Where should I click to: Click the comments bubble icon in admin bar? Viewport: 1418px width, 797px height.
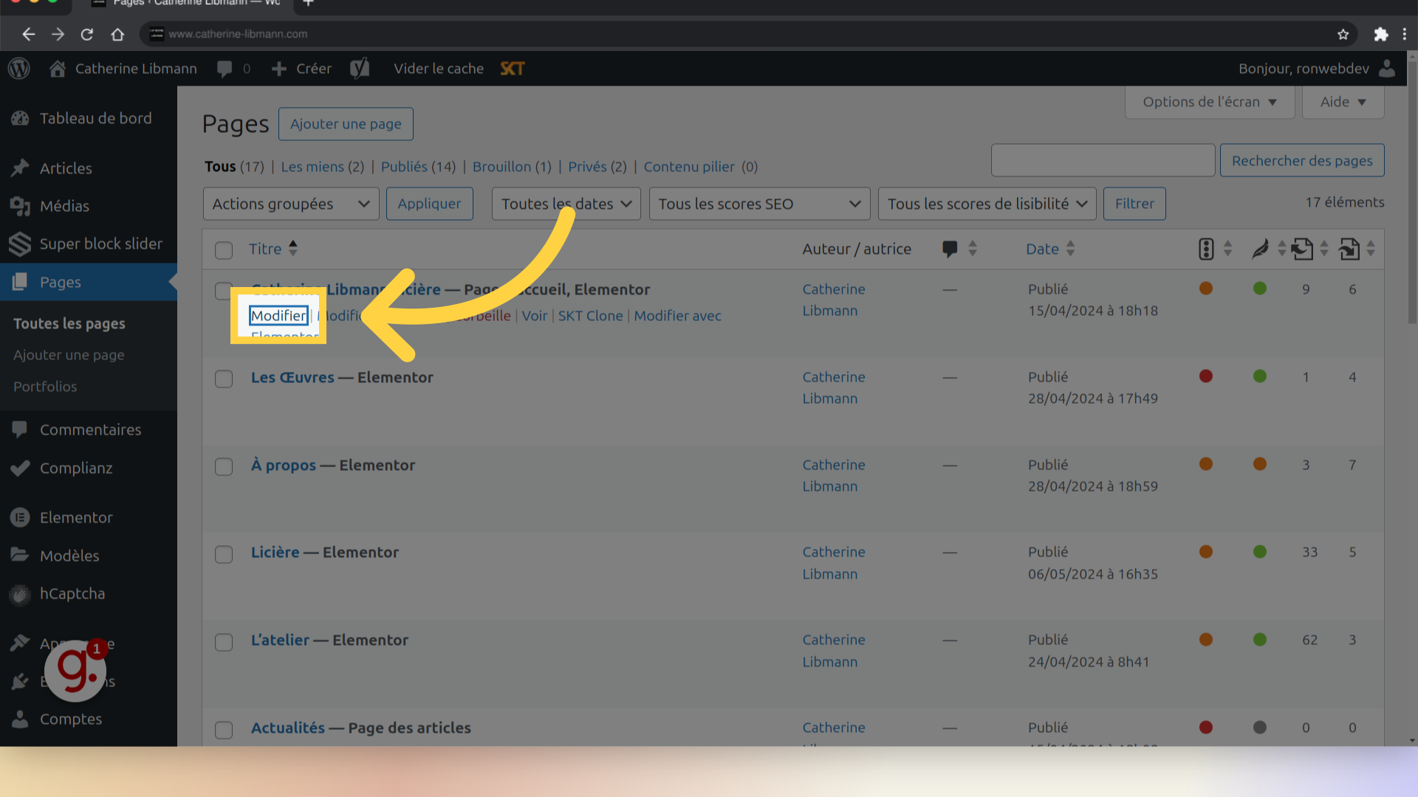point(225,69)
